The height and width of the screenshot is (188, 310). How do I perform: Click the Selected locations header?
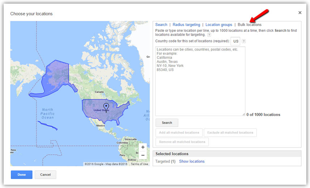coord(227,154)
